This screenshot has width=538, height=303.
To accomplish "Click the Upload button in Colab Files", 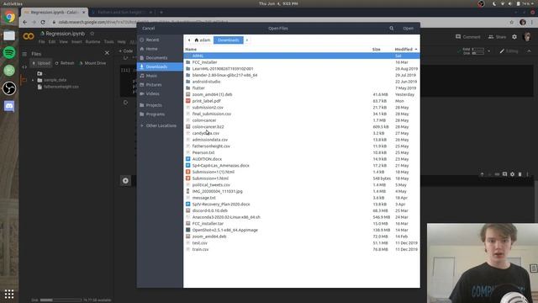I will tap(41, 63).
